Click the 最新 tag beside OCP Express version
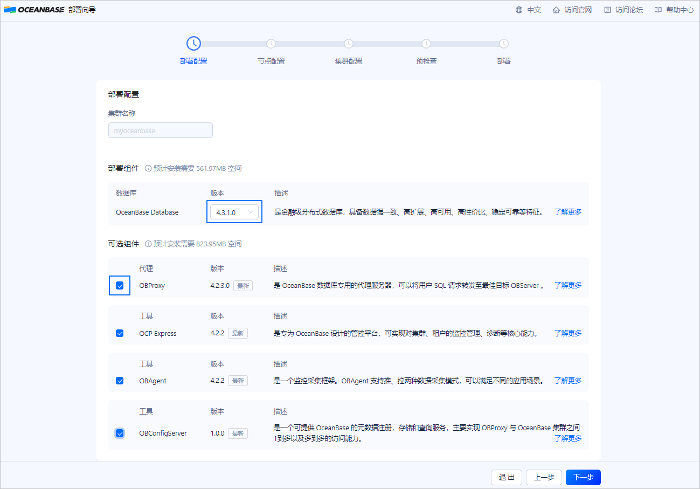This screenshot has height=489, width=700. tap(238, 333)
